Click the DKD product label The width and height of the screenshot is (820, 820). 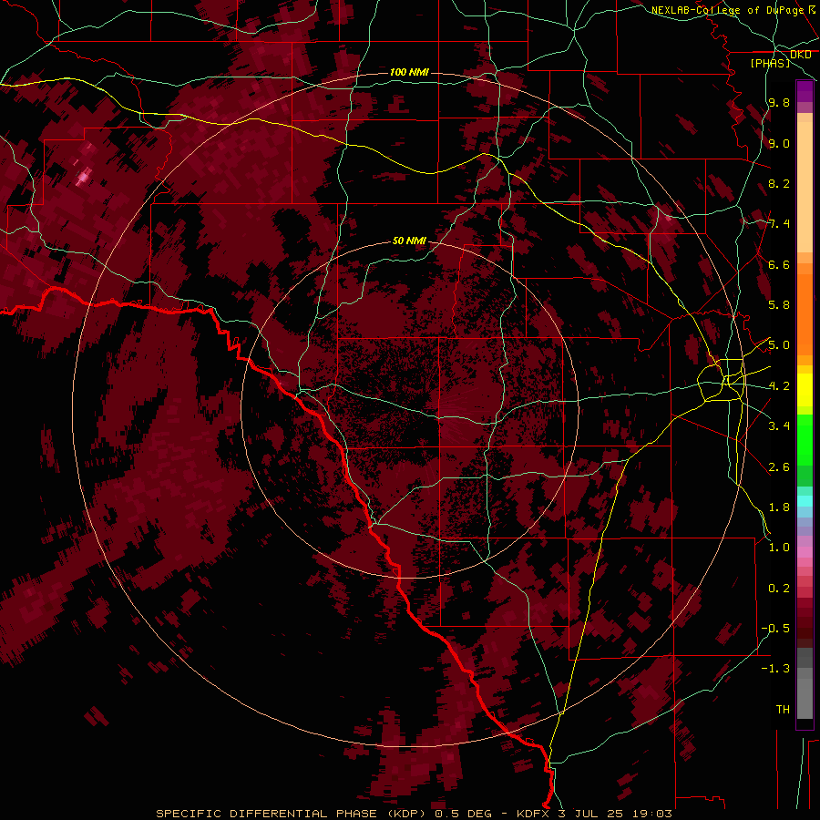[x=801, y=54]
